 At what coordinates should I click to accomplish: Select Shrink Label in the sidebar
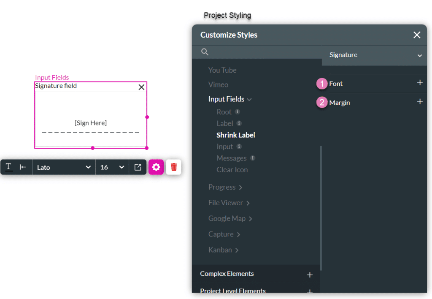(x=236, y=135)
